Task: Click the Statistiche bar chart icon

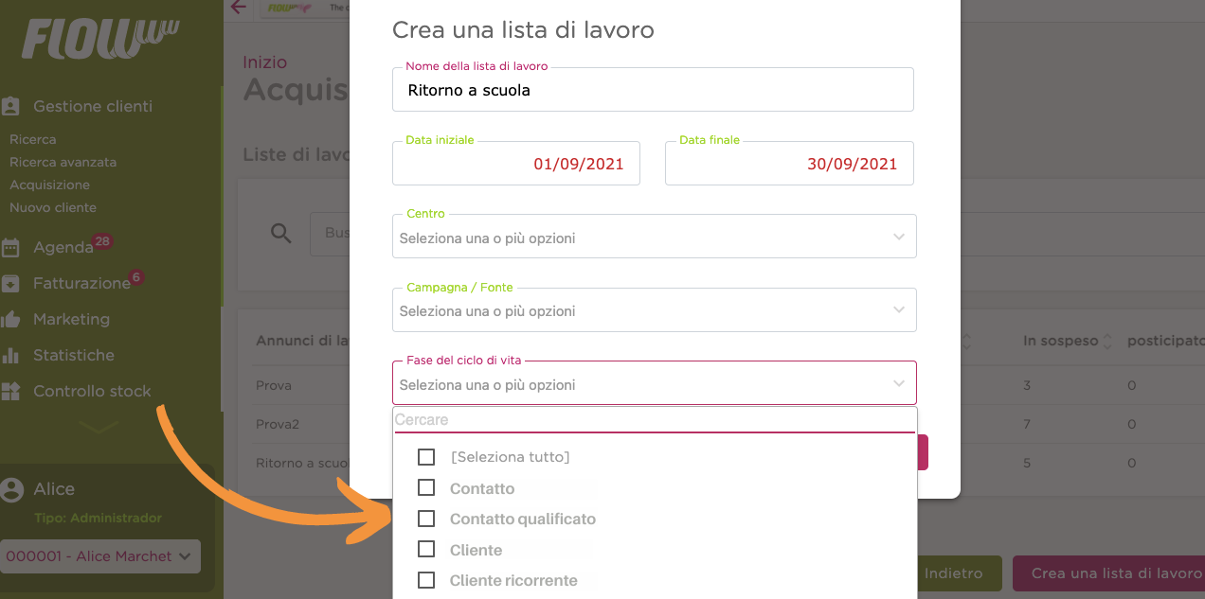Action: [x=11, y=355]
